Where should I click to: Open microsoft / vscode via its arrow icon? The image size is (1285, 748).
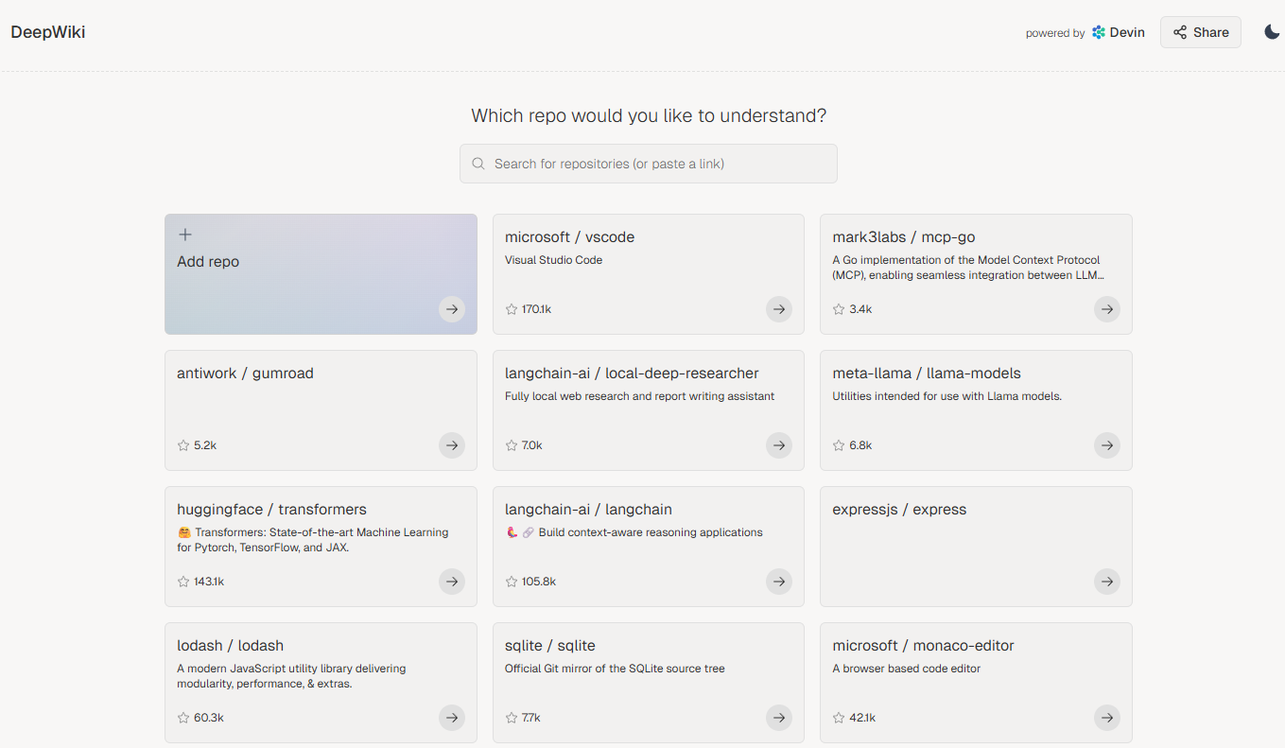[x=779, y=309]
